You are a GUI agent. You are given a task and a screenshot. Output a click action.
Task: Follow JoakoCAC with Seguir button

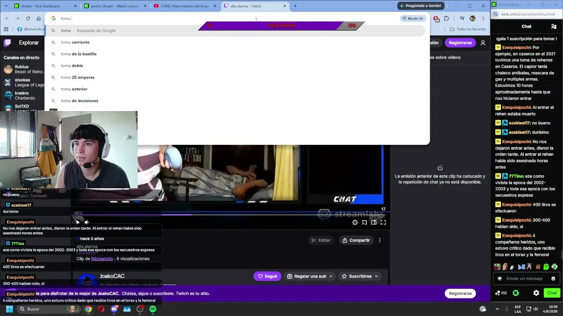[267, 276]
